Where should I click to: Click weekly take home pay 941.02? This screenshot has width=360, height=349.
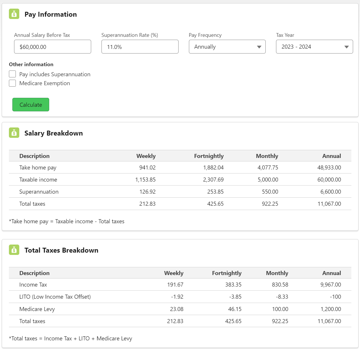[148, 167]
